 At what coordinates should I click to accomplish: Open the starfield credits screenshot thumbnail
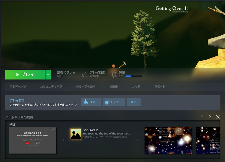click(x=168, y=141)
